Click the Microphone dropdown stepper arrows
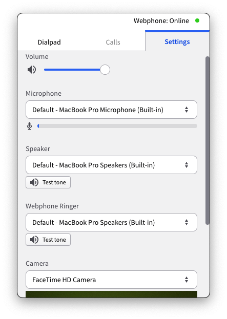227x319 pixels. [x=187, y=110]
